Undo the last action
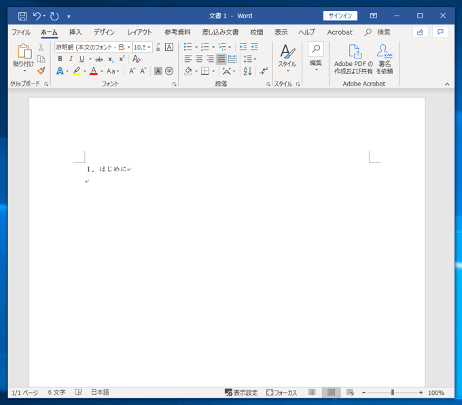462x405 pixels. (x=37, y=16)
